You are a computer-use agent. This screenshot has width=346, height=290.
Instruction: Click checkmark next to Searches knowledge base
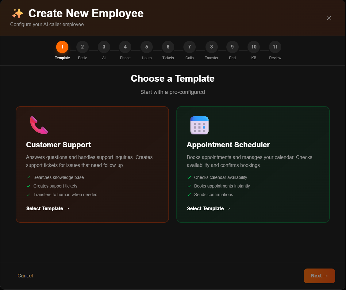coord(29,177)
